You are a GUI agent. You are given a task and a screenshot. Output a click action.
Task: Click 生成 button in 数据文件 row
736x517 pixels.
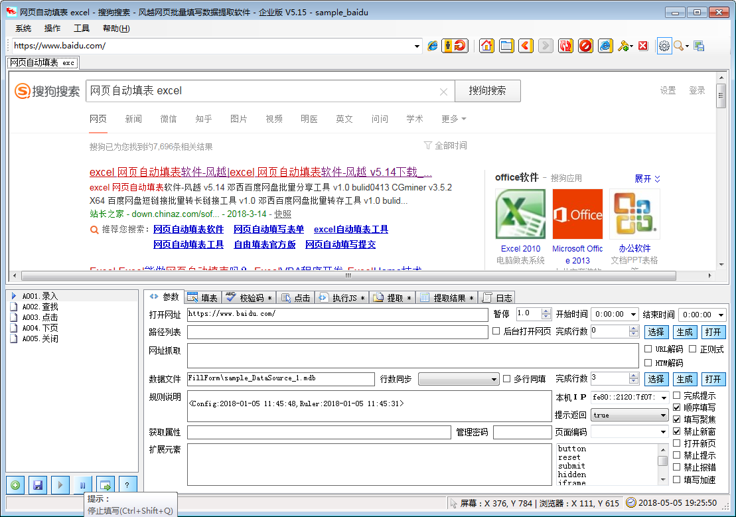pyautogui.click(x=684, y=379)
